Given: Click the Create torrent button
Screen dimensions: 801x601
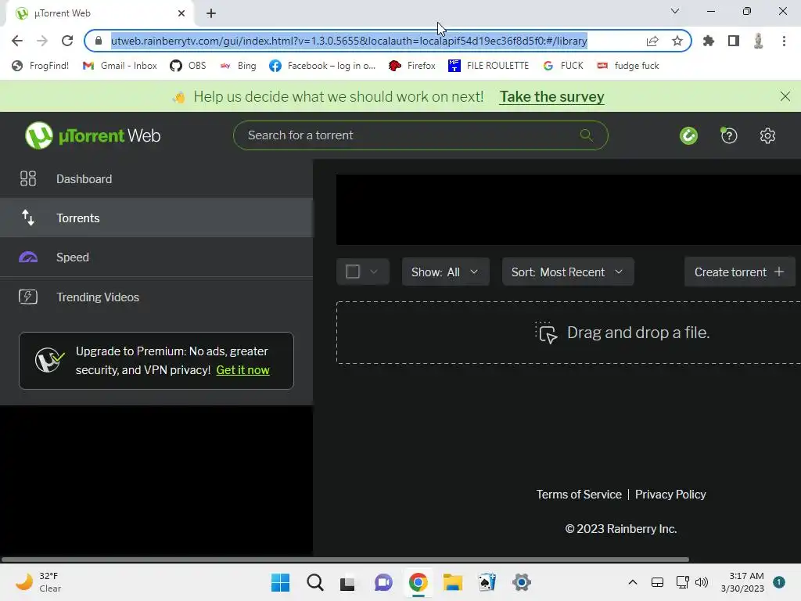Looking at the screenshot, I should coord(740,272).
